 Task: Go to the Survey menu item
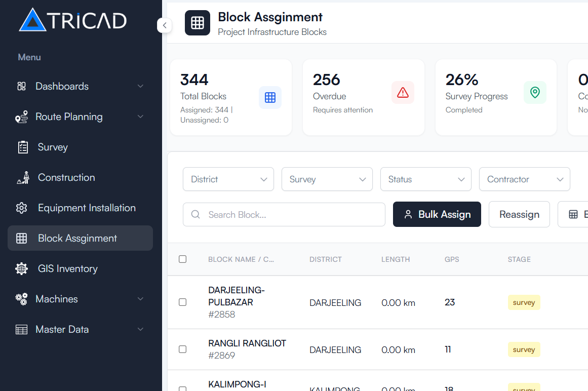[x=53, y=147]
